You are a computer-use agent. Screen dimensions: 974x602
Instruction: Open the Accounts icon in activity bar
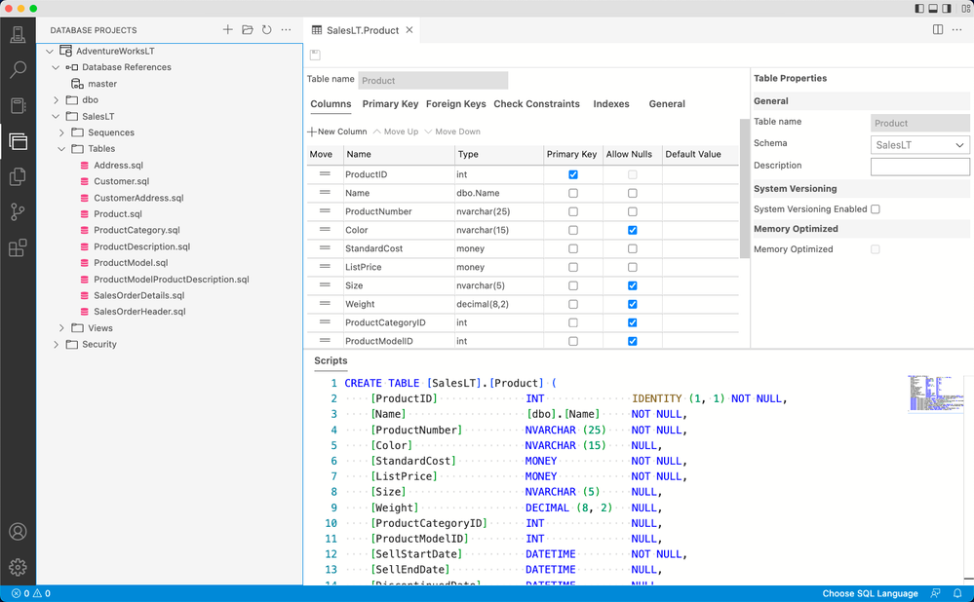tap(18, 532)
